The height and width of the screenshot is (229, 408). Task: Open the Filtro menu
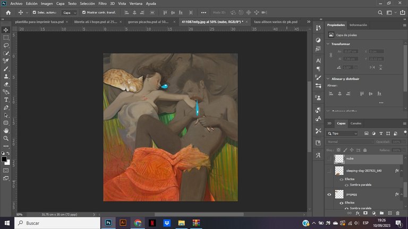point(103,4)
